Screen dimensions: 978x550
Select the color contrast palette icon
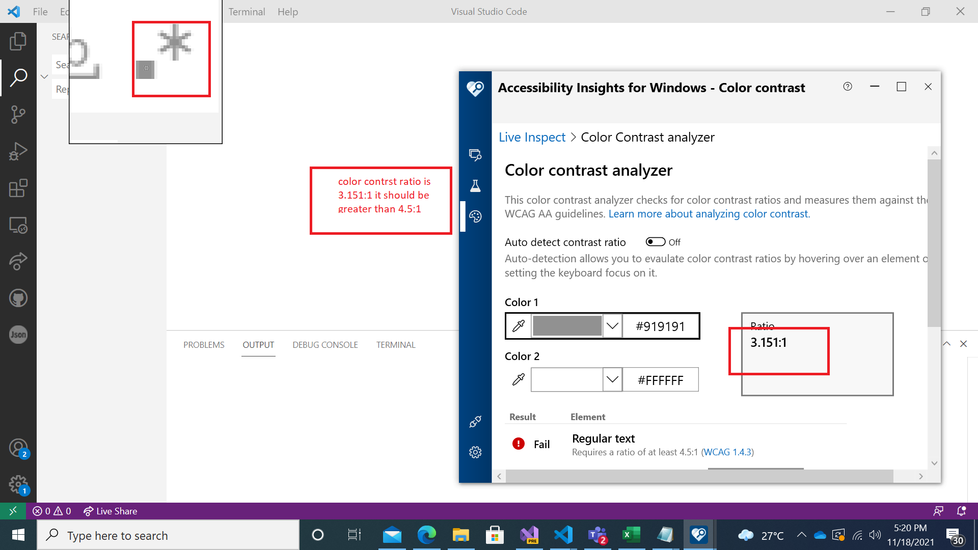click(475, 216)
